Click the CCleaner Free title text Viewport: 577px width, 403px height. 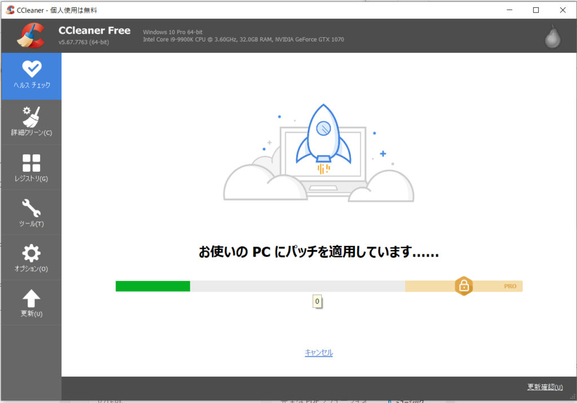click(x=94, y=30)
